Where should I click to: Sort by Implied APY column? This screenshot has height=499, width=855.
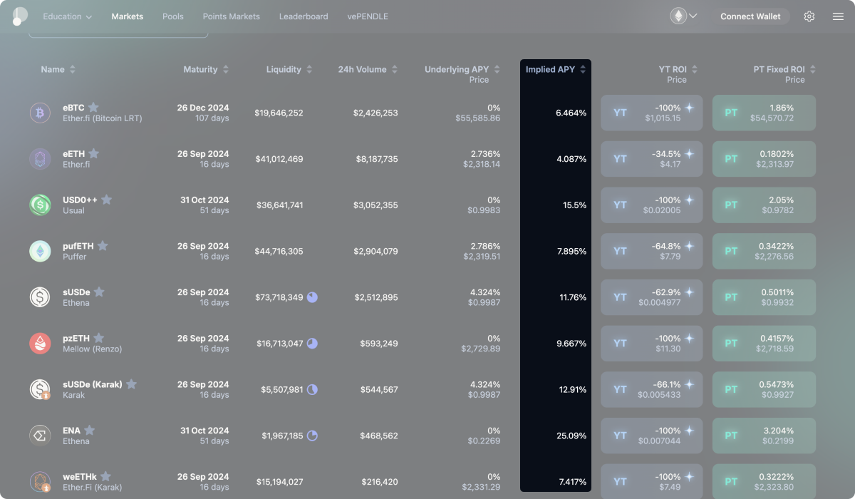[556, 69]
